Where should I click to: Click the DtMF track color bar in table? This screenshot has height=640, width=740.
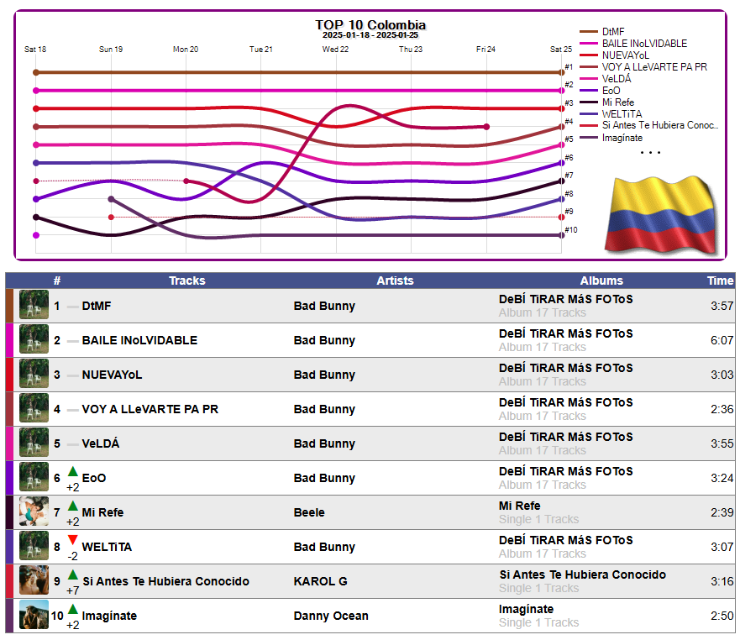pyautogui.click(x=9, y=306)
